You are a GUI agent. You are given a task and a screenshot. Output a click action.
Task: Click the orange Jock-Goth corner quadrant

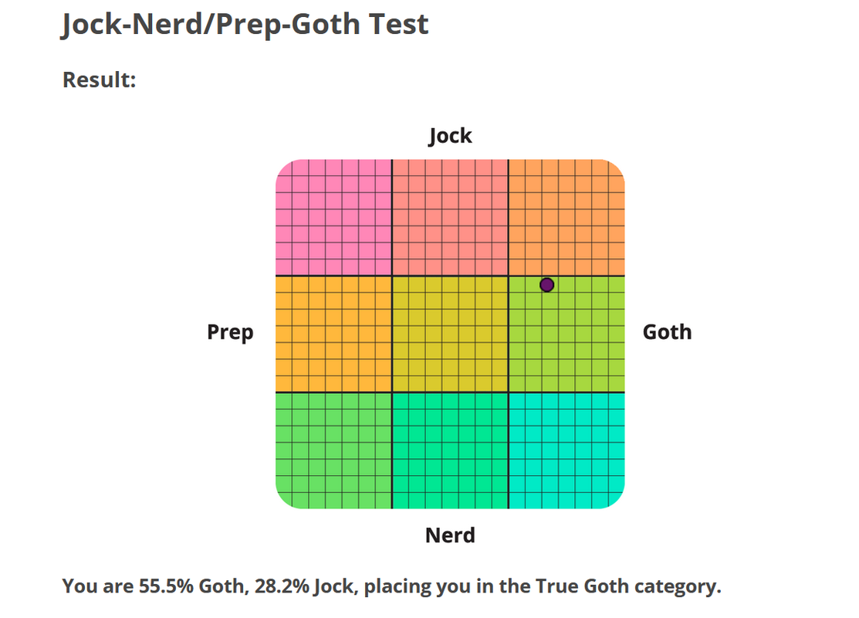point(566,217)
